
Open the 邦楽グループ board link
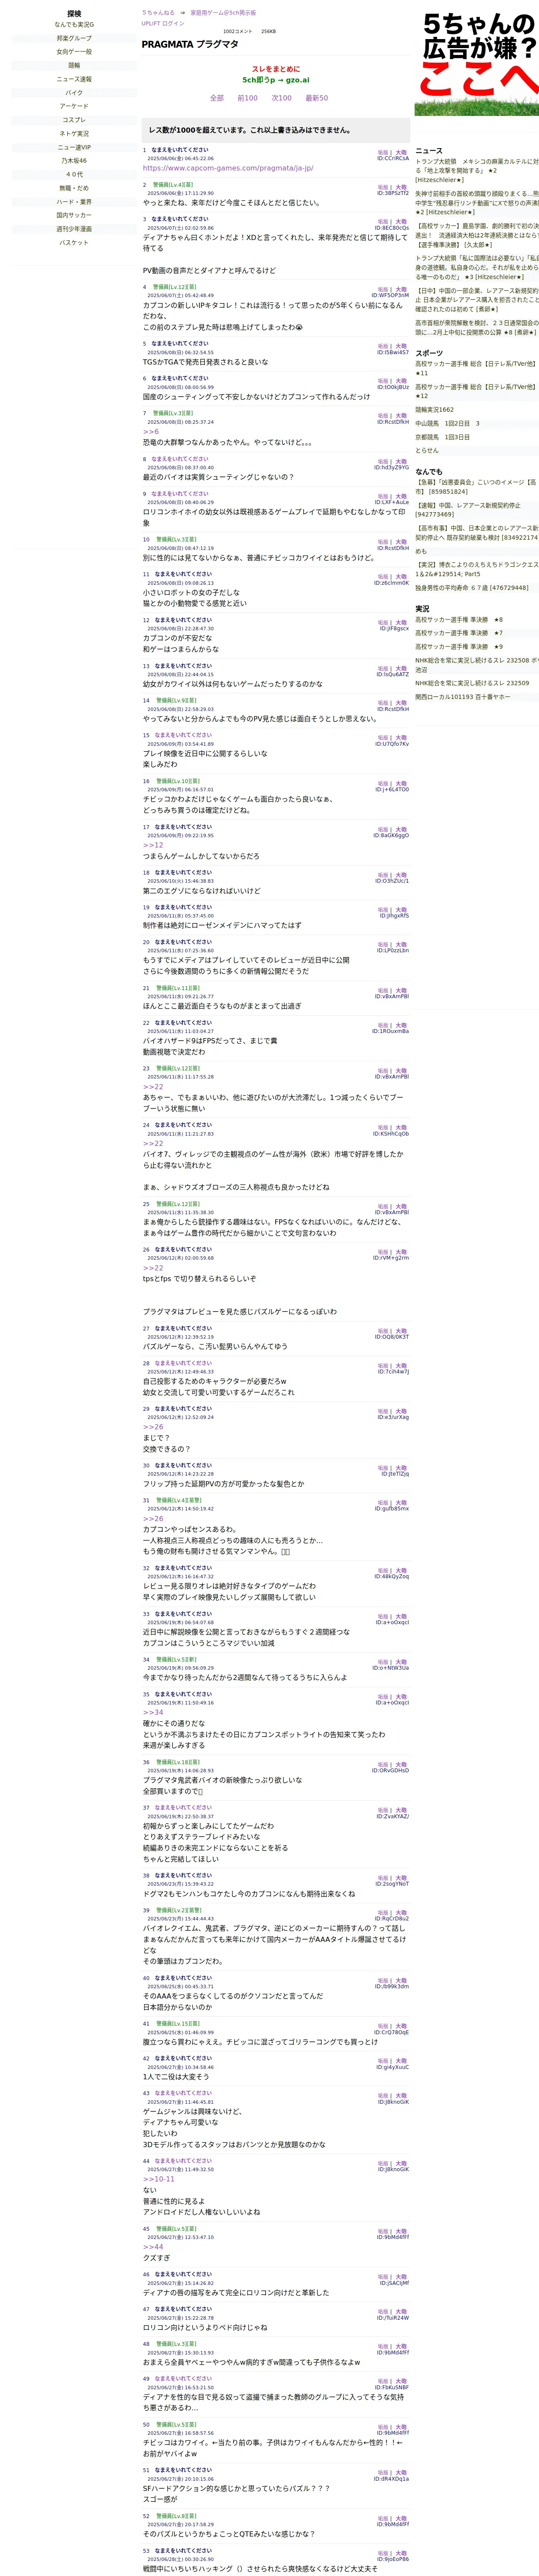74,38
